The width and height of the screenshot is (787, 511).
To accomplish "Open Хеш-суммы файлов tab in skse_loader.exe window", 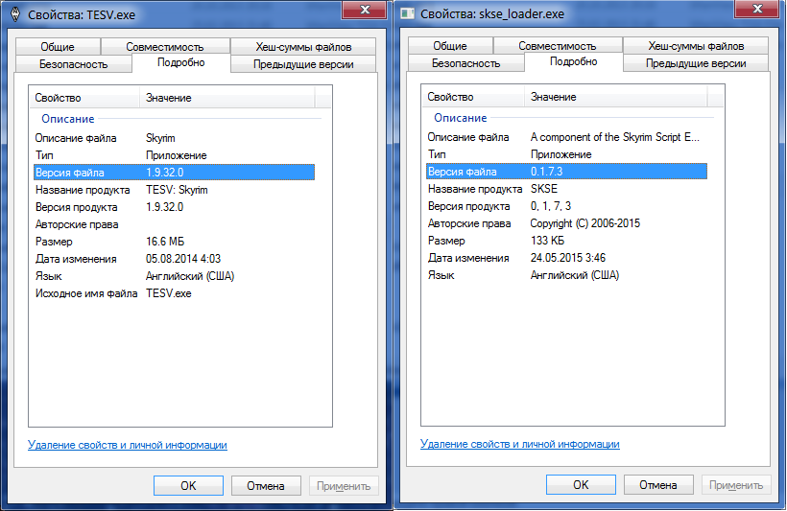I will click(696, 46).
